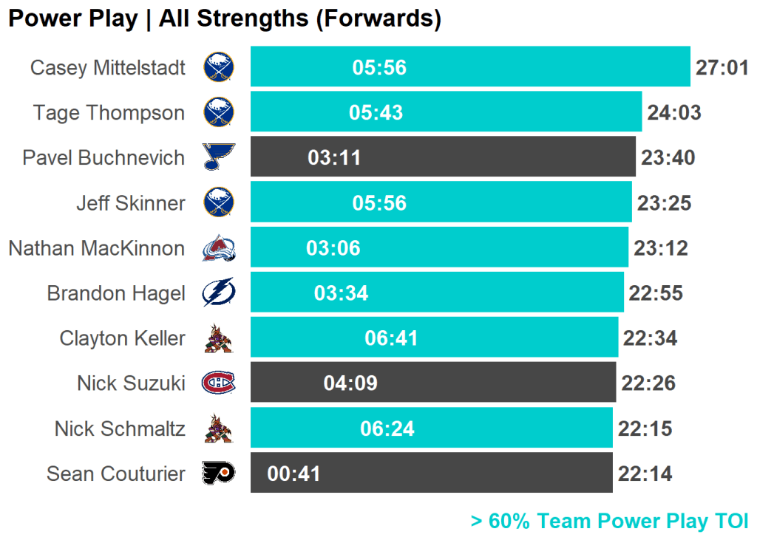
Task: Select the Philadelphia Flyers logo
Action: (219, 474)
